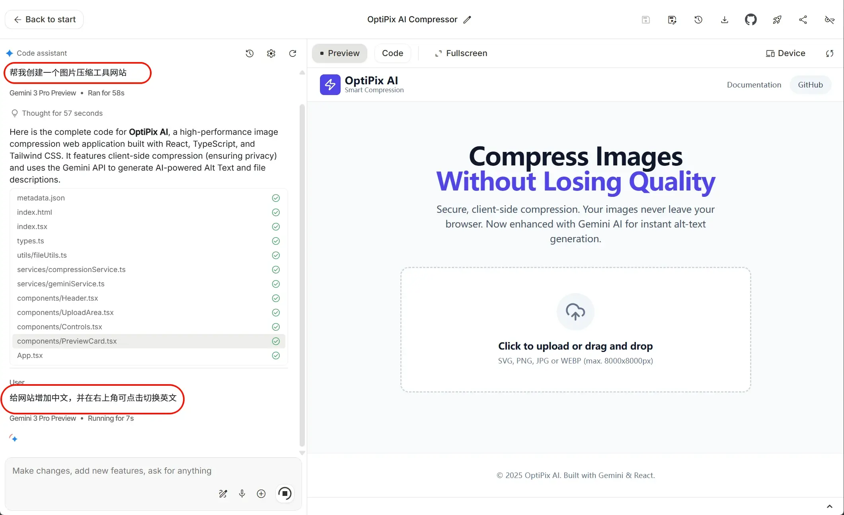The height and width of the screenshot is (515, 844).
Task: Switch to the Code tab
Action: click(x=392, y=53)
